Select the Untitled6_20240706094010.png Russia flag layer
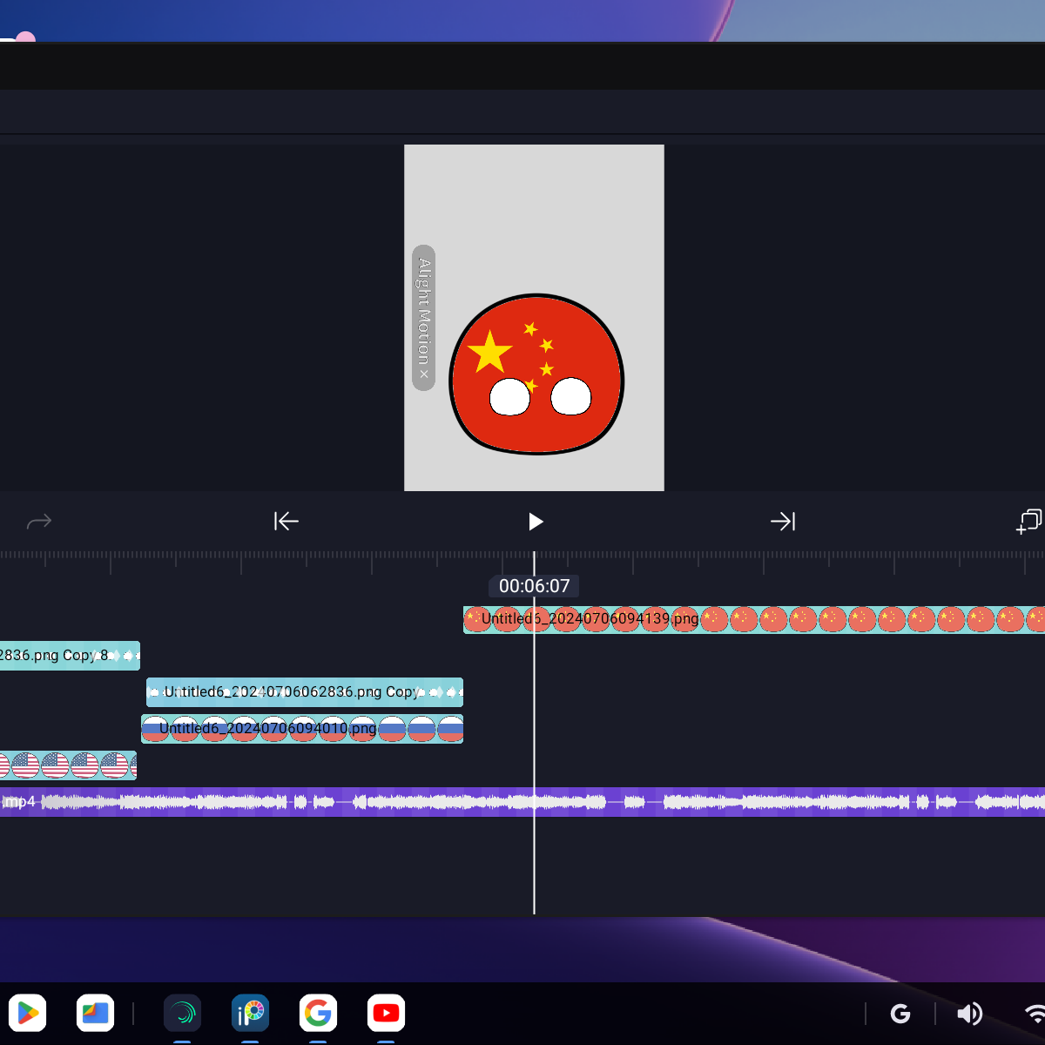 [x=301, y=729]
